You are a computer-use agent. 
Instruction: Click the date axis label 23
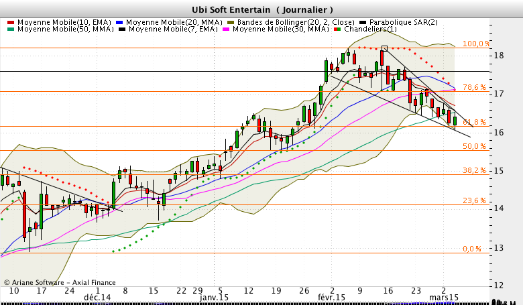click(416, 291)
